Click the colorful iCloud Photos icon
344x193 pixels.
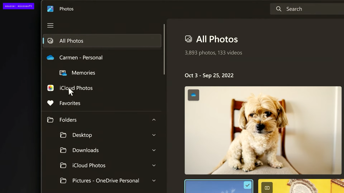[50, 88]
